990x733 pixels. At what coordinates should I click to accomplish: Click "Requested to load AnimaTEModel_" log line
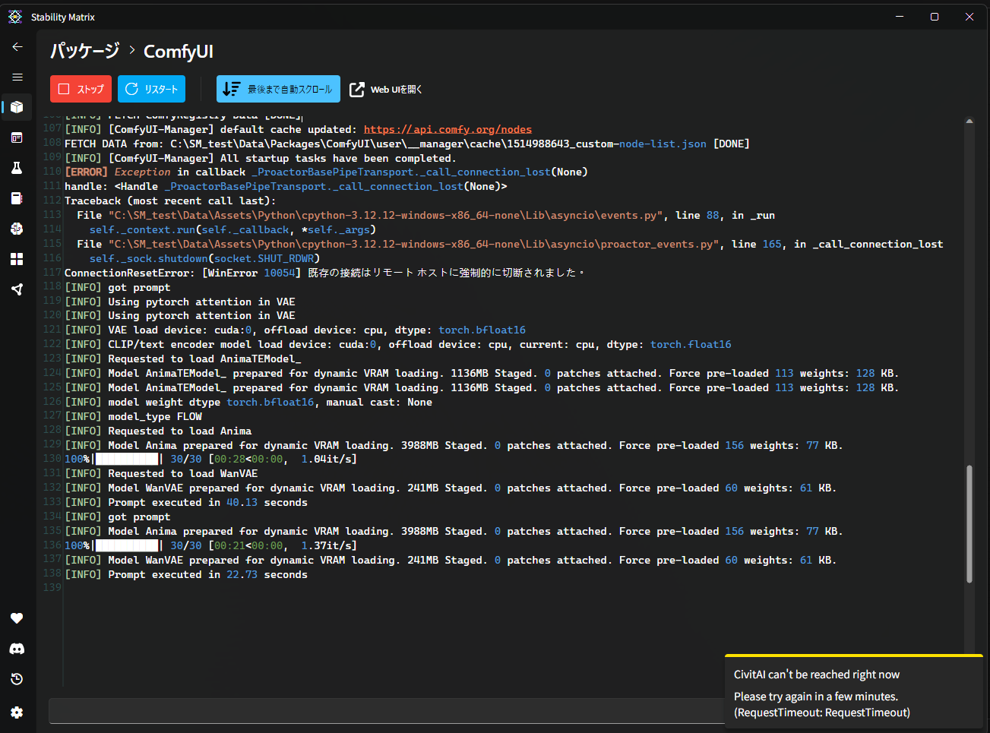coord(183,359)
